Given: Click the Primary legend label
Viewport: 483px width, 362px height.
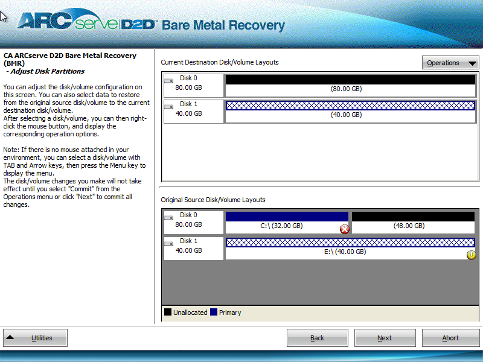Looking at the screenshot, I should coord(230,313).
